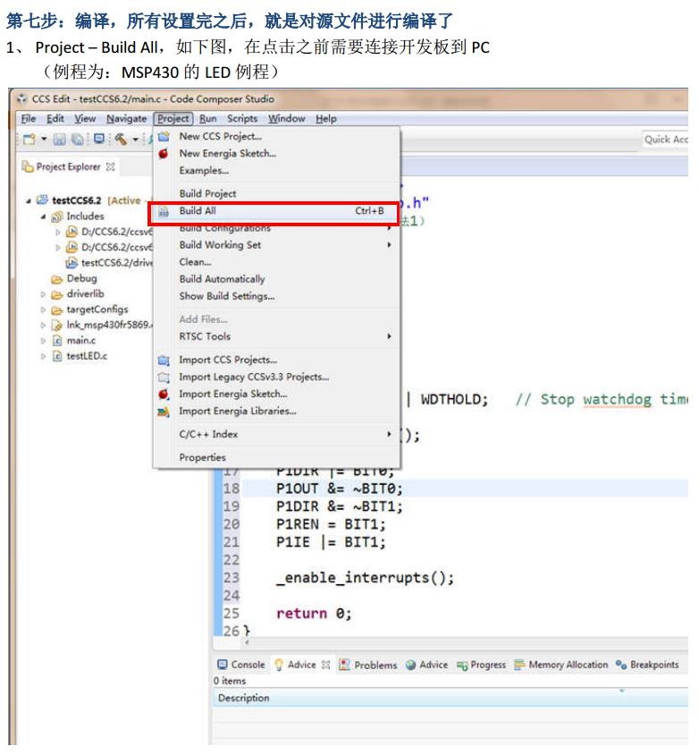699x755 pixels.
Task: Choose Import CCS Projects menu entry
Action: [x=277, y=360]
